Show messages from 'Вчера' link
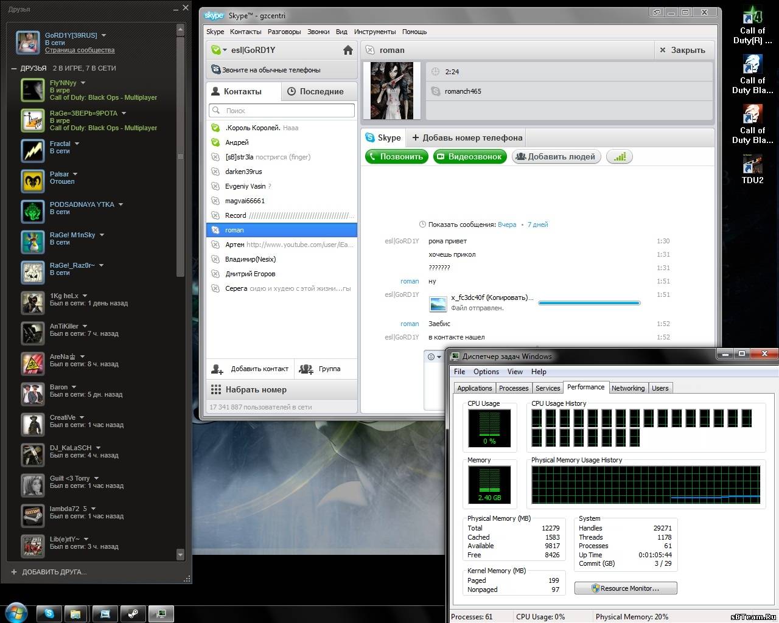The image size is (779, 623). [x=507, y=224]
